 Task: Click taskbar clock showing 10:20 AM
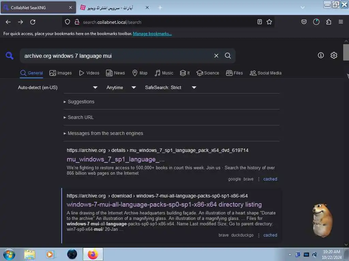point(332,255)
